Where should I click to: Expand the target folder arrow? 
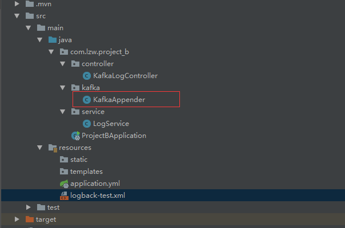17,219
